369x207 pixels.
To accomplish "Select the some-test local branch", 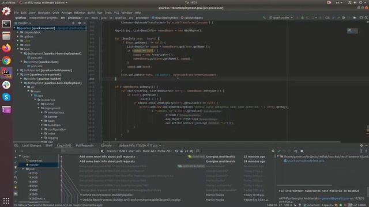I will click(36, 160).
